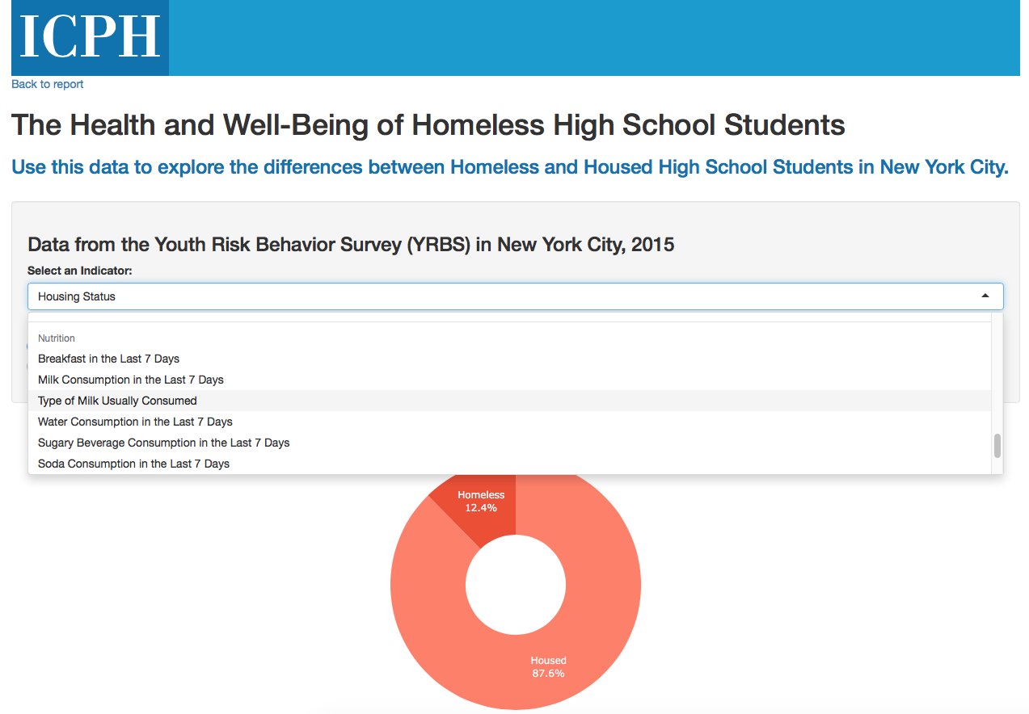Click the blue subtitle about exploring data
Image resolution: width=1029 pixels, height=714 pixels.
509,167
